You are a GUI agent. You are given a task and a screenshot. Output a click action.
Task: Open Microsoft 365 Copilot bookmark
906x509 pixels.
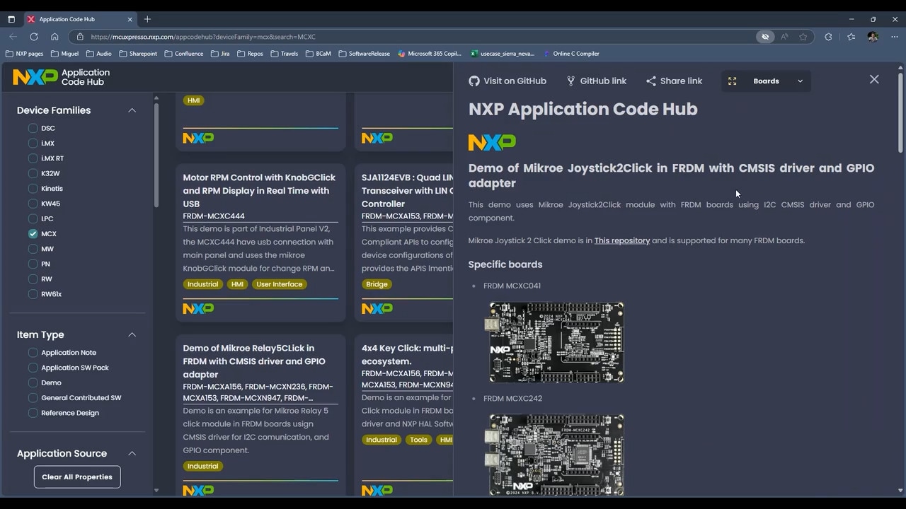430,54
